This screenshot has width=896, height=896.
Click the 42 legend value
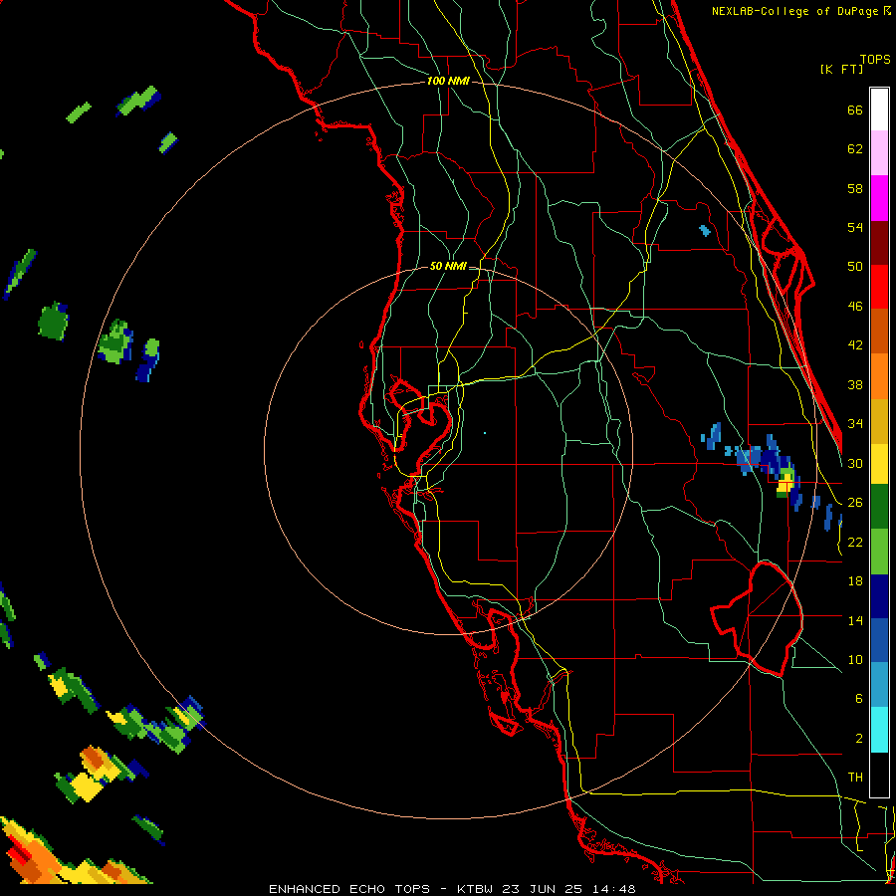(855, 345)
